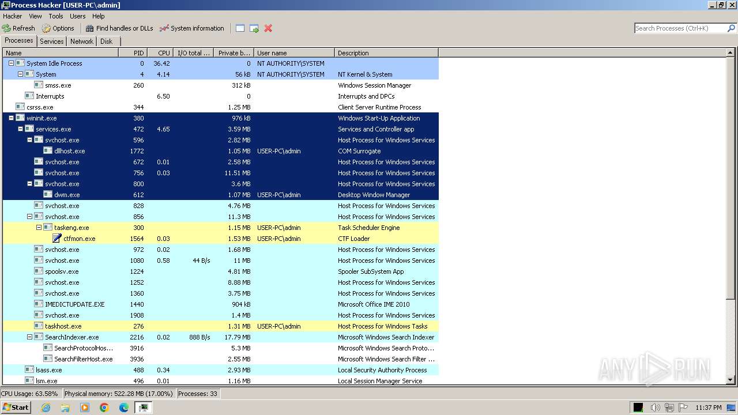The height and width of the screenshot is (415, 738).
Task: Click the dllhost.exe process icon
Action: (48, 150)
